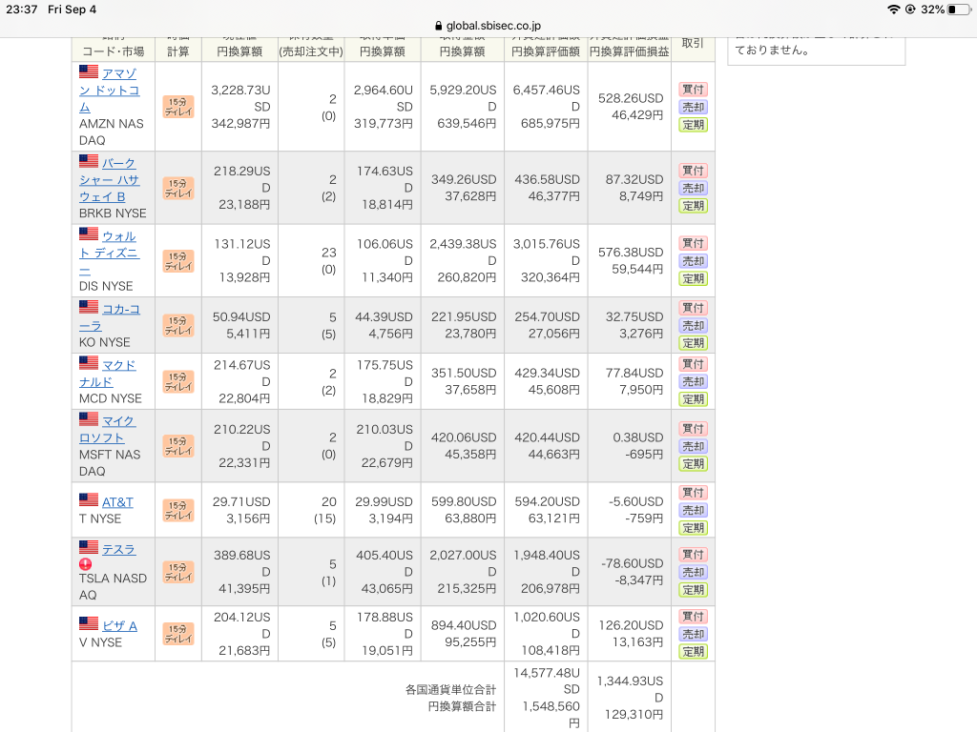Viewport: 977px width, 732px height.
Task: Open the AT&T stock link
Action: point(117,502)
